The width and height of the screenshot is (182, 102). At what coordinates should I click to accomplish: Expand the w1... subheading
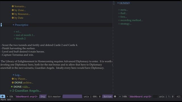pyautogui.click(x=18, y=31)
